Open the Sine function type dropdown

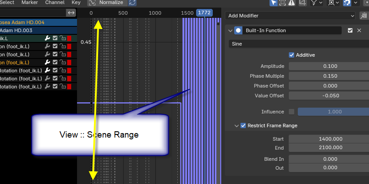pos(299,44)
